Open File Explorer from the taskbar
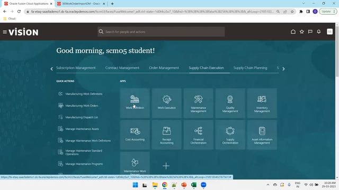339x190 pixels. [155, 185]
